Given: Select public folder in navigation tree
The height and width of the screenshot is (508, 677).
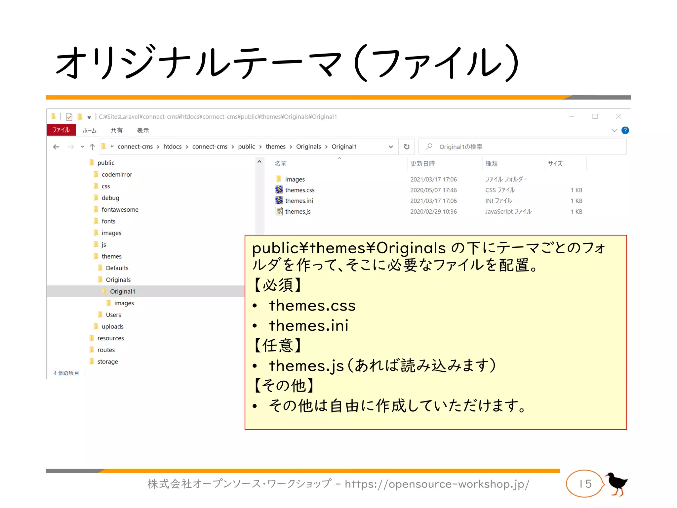Looking at the screenshot, I should [106, 163].
